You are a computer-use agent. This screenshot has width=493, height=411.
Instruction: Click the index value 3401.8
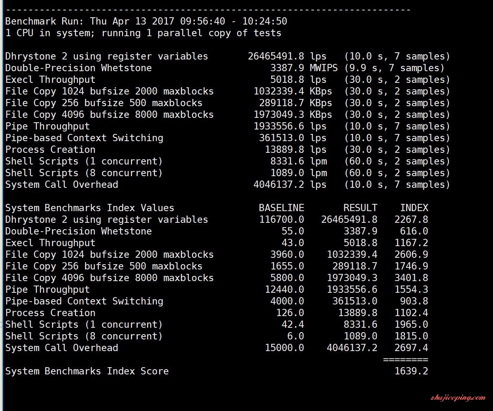coord(412,278)
